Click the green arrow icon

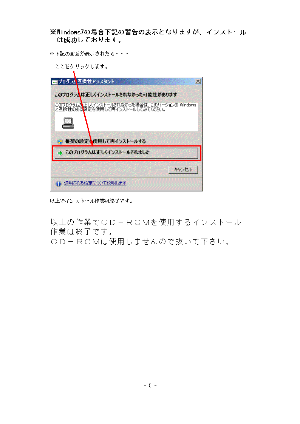click(x=60, y=153)
